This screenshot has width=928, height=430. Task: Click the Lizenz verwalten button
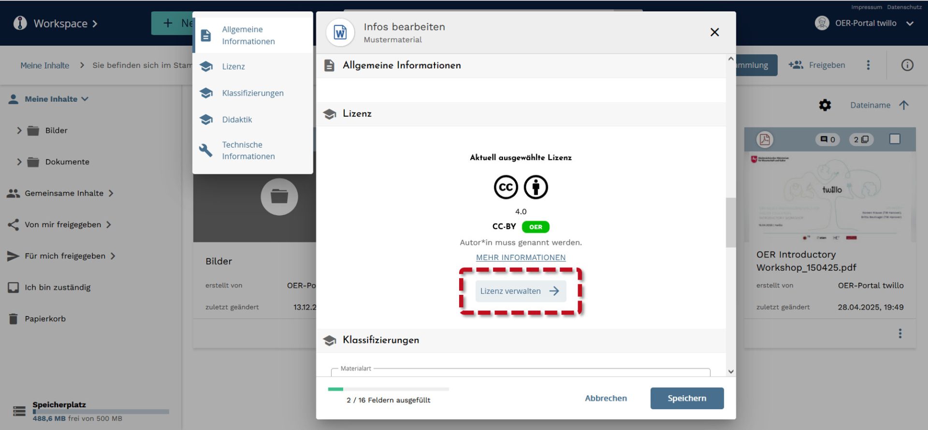520,291
